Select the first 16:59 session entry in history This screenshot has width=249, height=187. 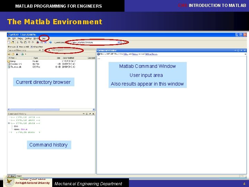pos(25,117)
